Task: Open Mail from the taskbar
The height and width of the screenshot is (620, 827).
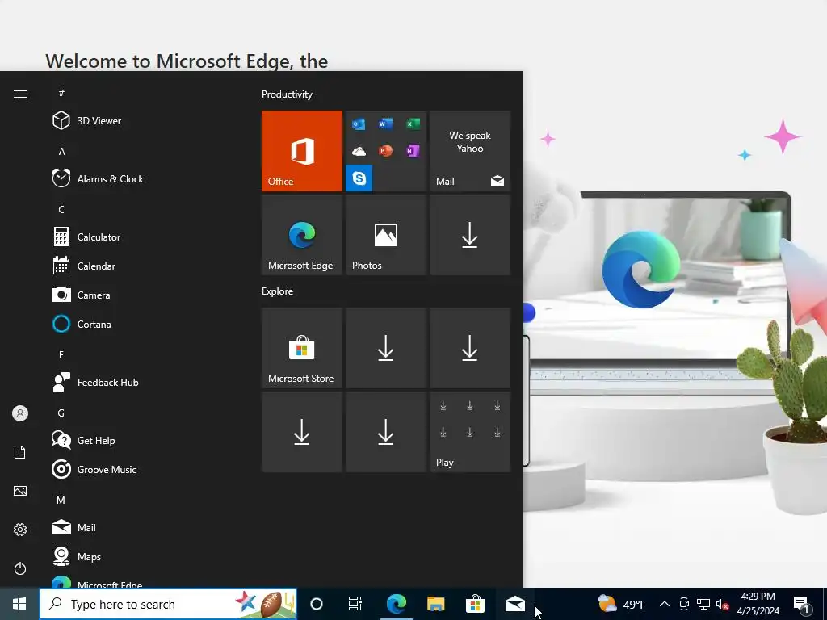Action: [514, 604]
